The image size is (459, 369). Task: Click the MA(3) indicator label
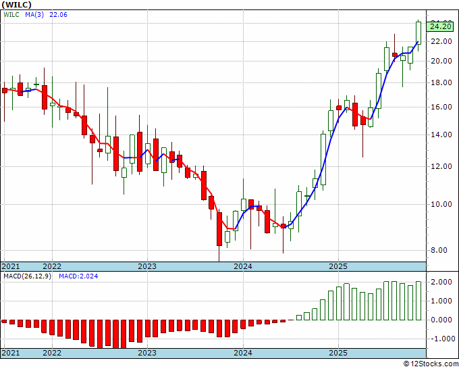(x=34, y=14)
